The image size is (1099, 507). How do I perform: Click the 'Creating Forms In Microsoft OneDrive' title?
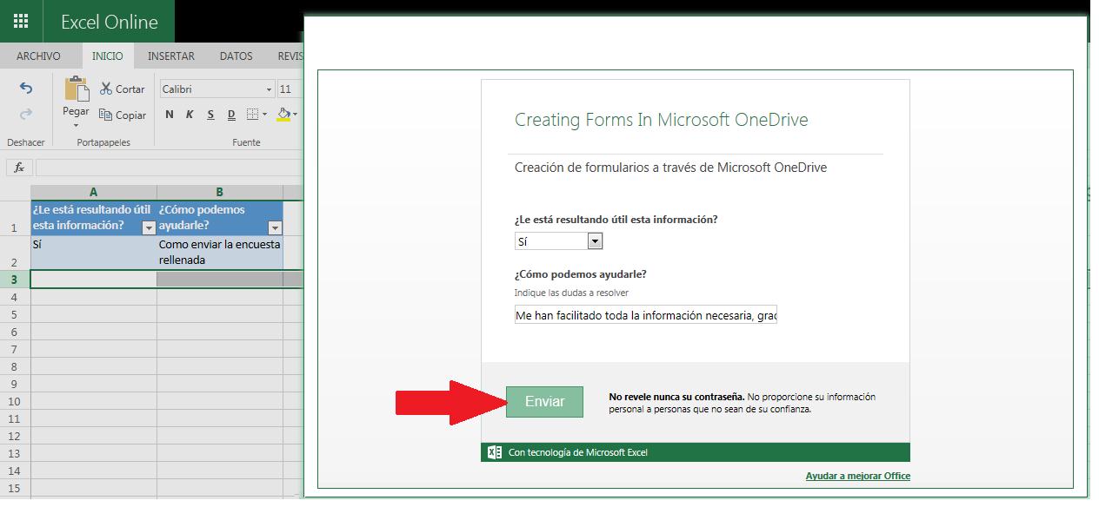pos(661,120)
